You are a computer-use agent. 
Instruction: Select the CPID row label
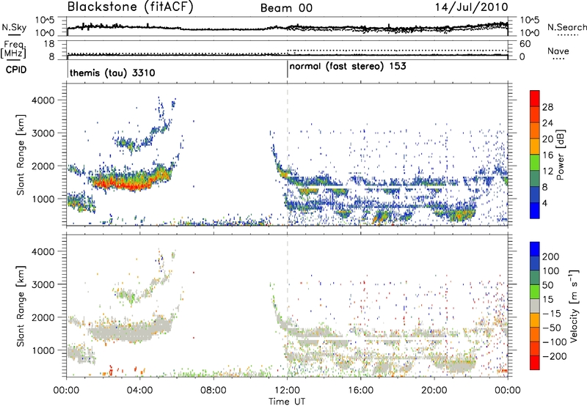coord(16,70)
